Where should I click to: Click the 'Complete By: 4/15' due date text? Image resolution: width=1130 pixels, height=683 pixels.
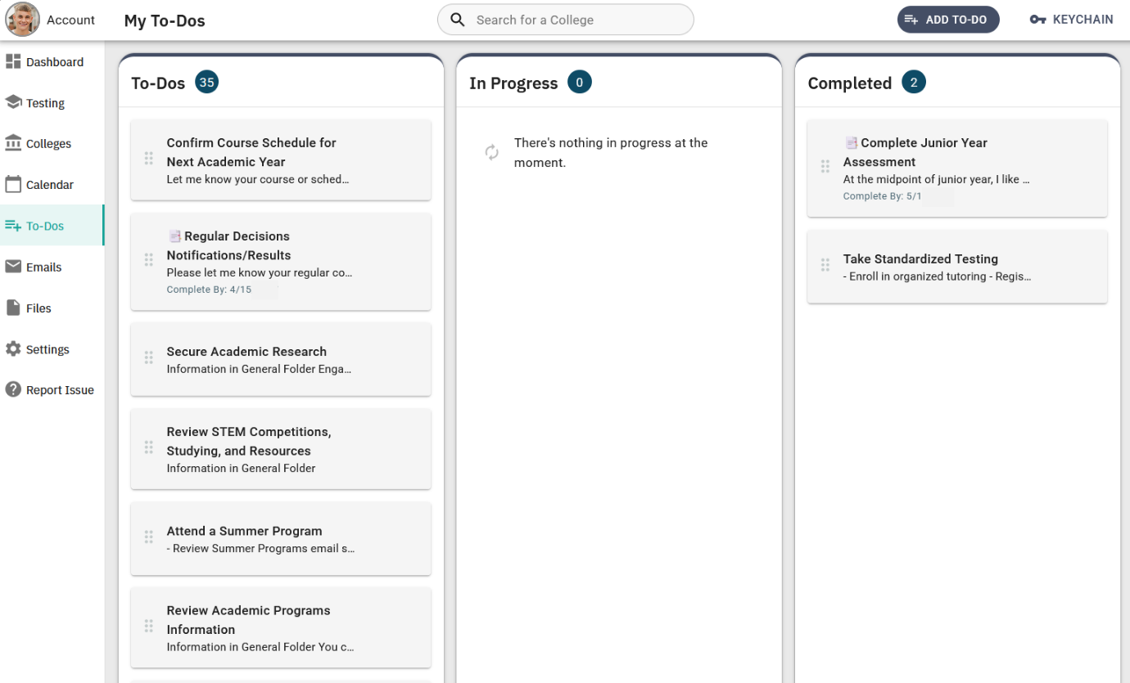click(209, 290)
